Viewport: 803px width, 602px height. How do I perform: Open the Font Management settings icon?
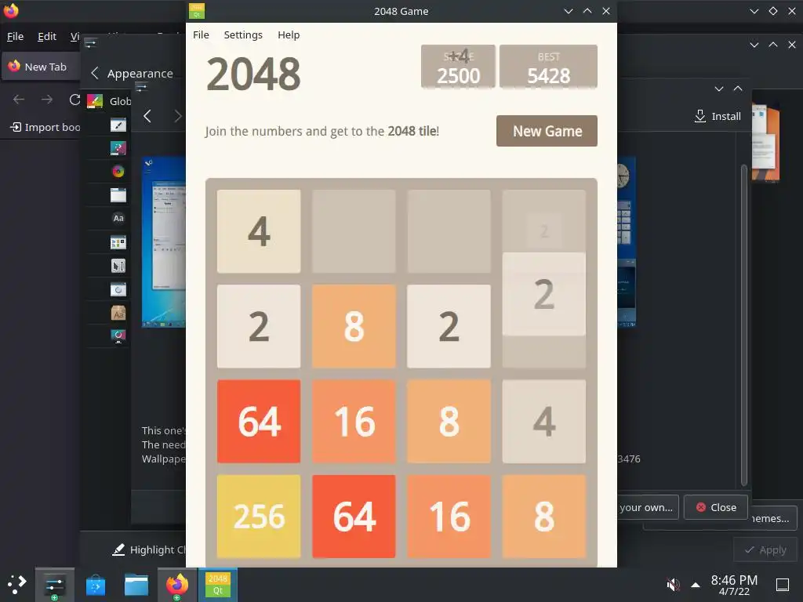pos(118,313)
